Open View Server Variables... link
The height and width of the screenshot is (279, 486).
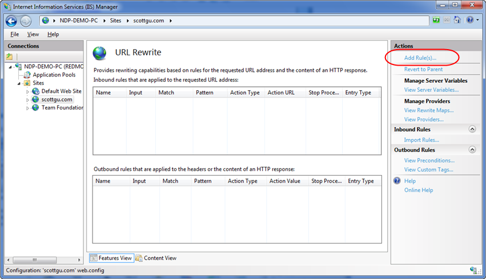coord(431,90)
